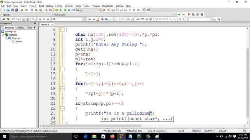Click line number 13 in margin
Viewport: 250px width, 140px height.
point(53,64)
